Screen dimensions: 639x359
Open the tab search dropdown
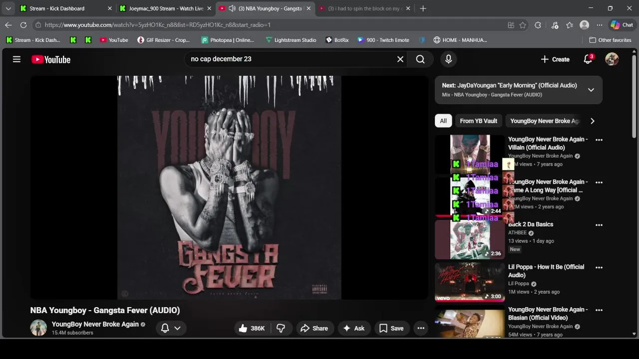pyautogui.click(x=8, y=8)
